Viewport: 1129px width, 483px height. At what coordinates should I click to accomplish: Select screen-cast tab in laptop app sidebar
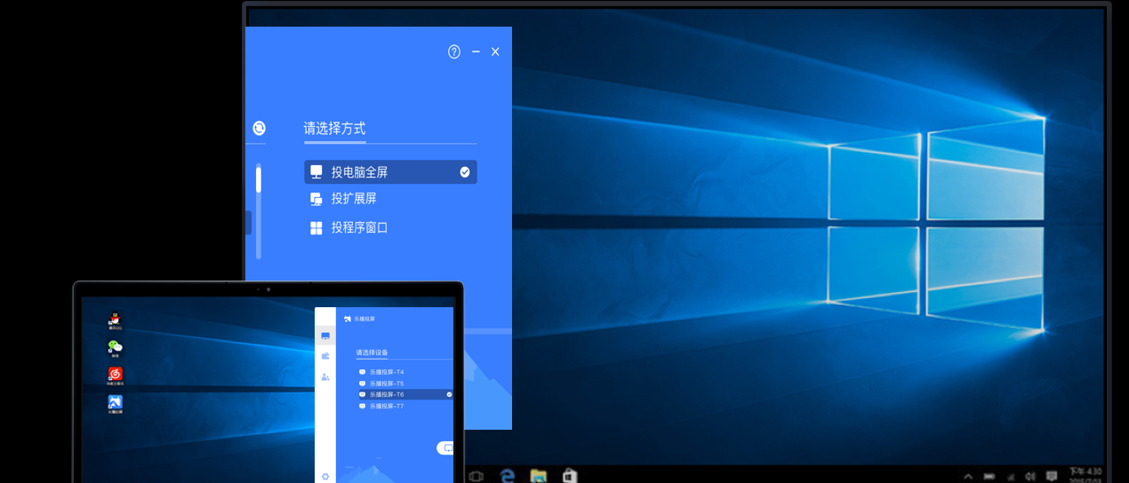325,337
